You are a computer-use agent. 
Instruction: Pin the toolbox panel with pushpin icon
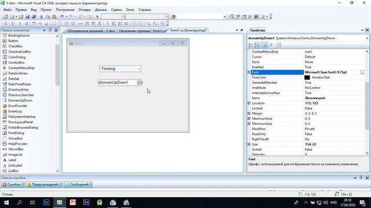coord(50,30)
